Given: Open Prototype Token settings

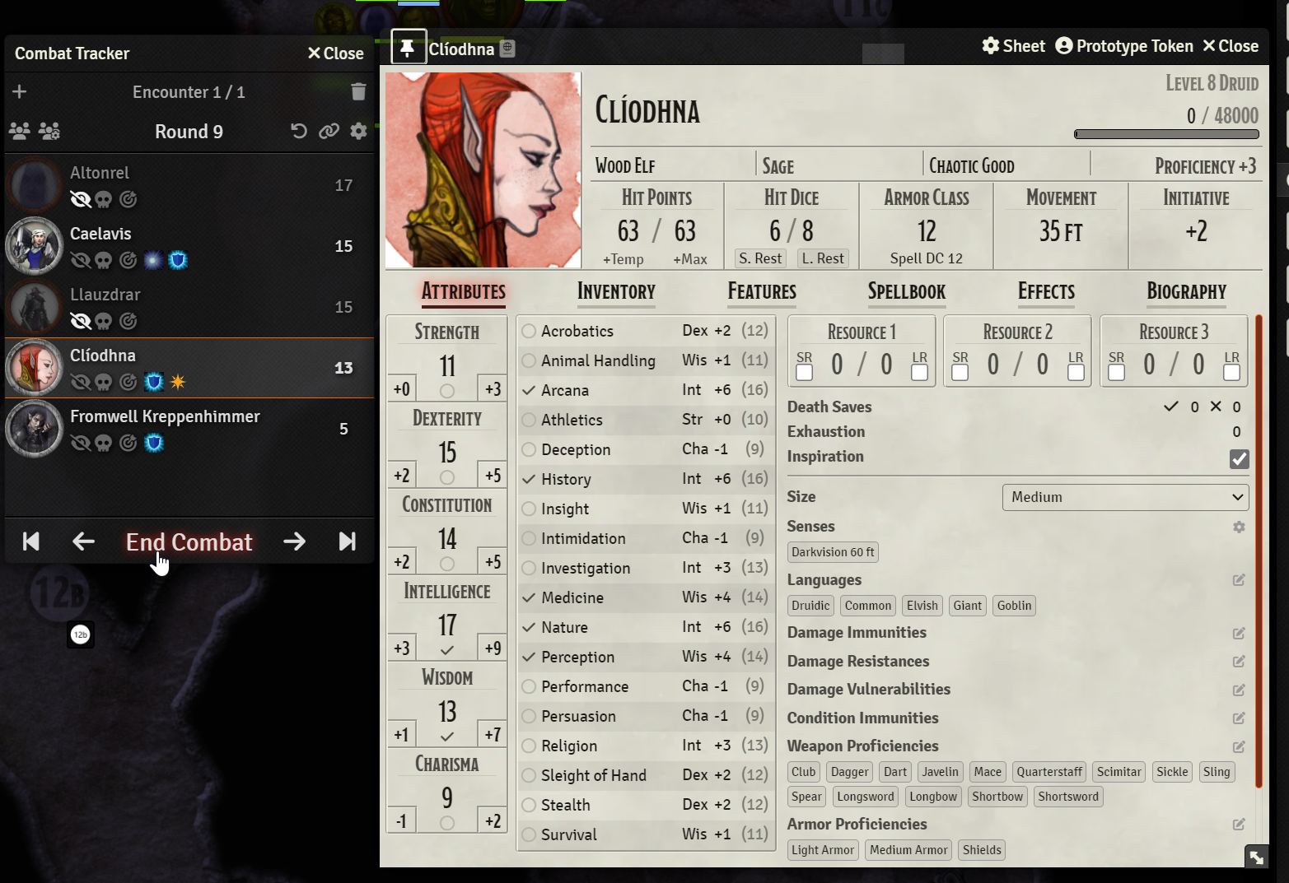Looking at the screenshot, I should [x=1124, y=46].
